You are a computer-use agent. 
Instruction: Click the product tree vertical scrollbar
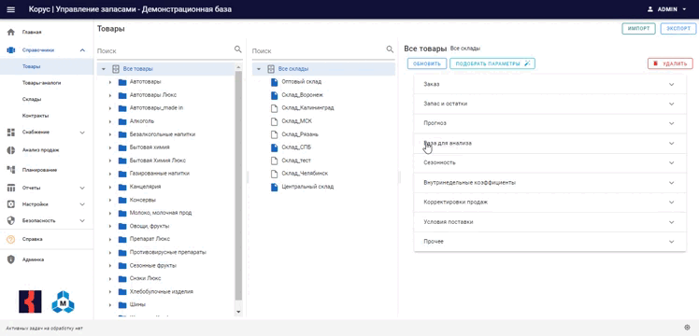238,185
